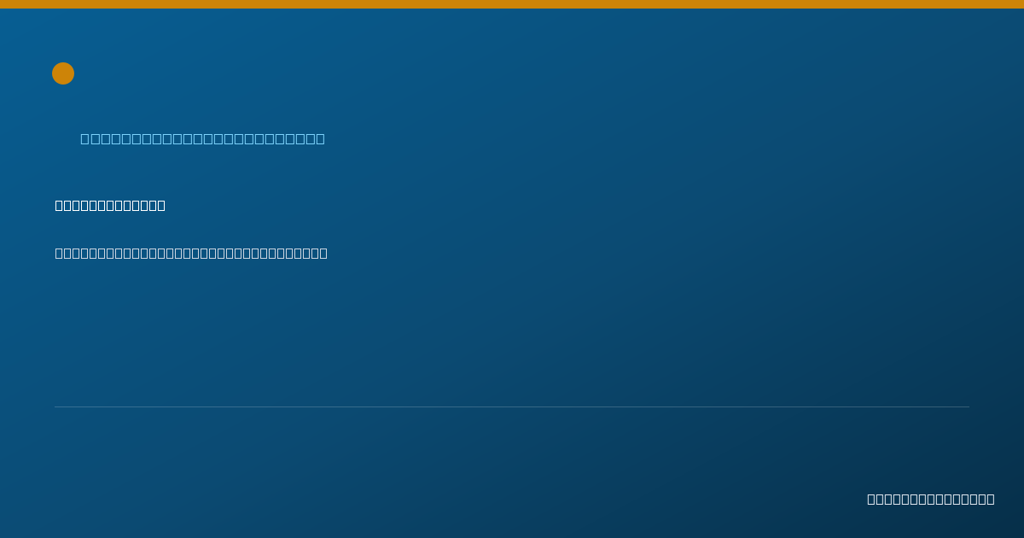Click the right end of the divider line
Viewport: 1024px width, 538px height.
tap(968, 406)
